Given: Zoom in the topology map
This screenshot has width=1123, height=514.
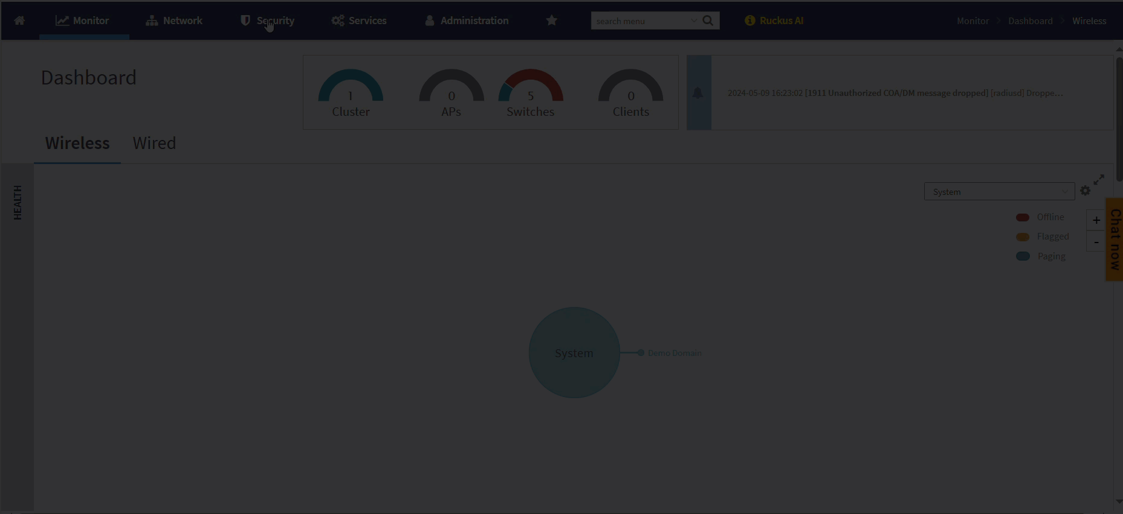Looking at the screenshot, I should [x=1096, y=220].
